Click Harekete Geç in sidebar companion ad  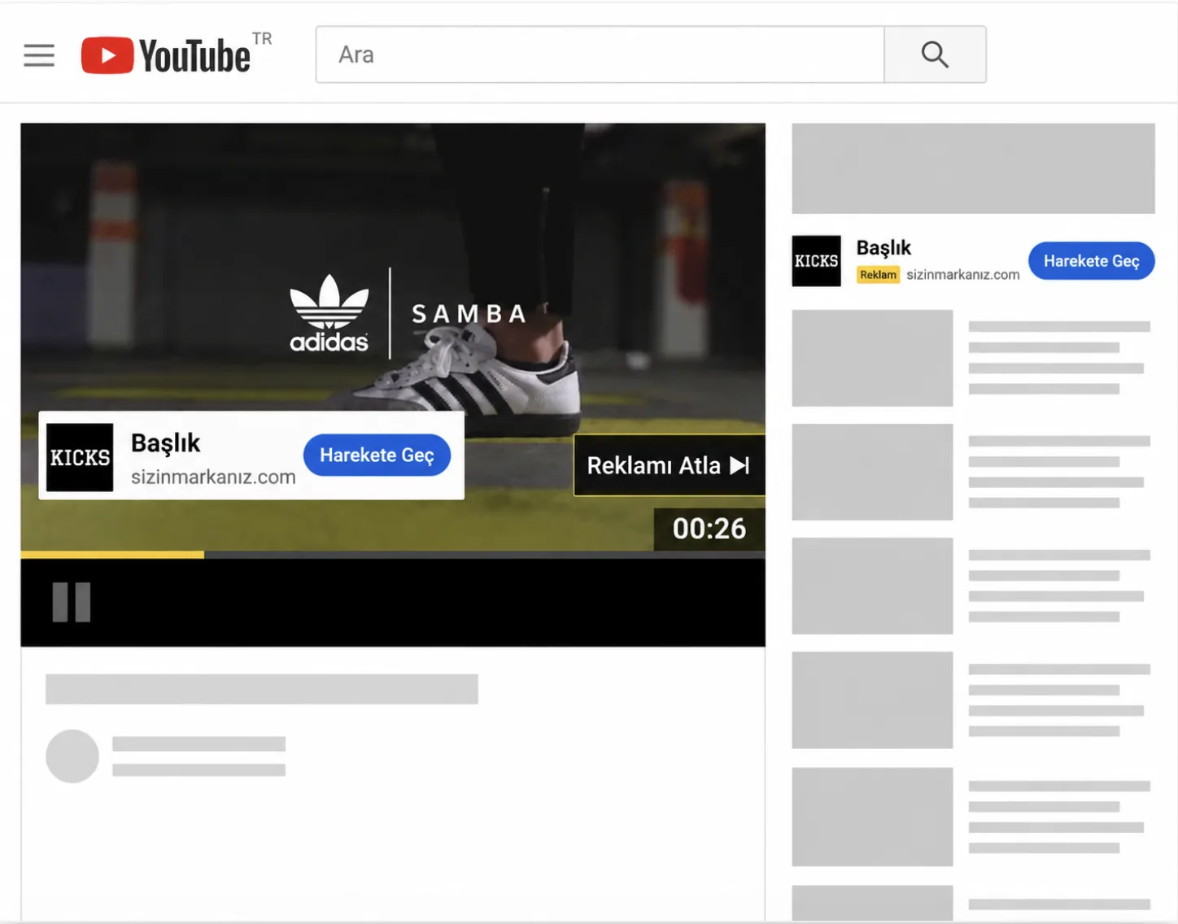point(1091,261)
